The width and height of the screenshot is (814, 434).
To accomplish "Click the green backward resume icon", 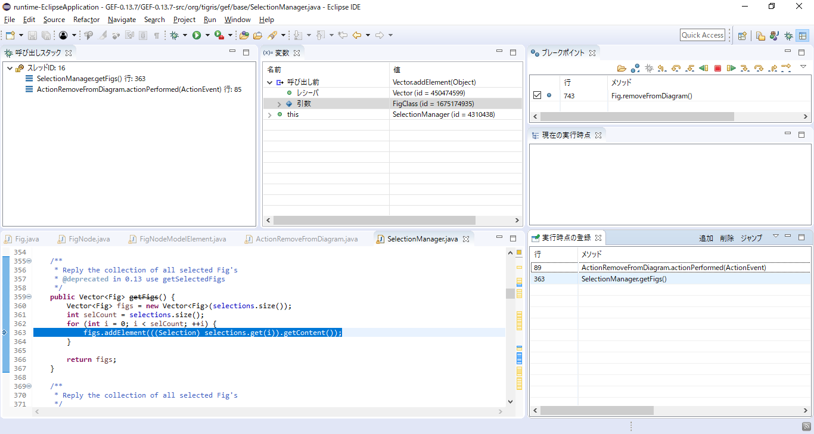I will [x=704, y=68].
